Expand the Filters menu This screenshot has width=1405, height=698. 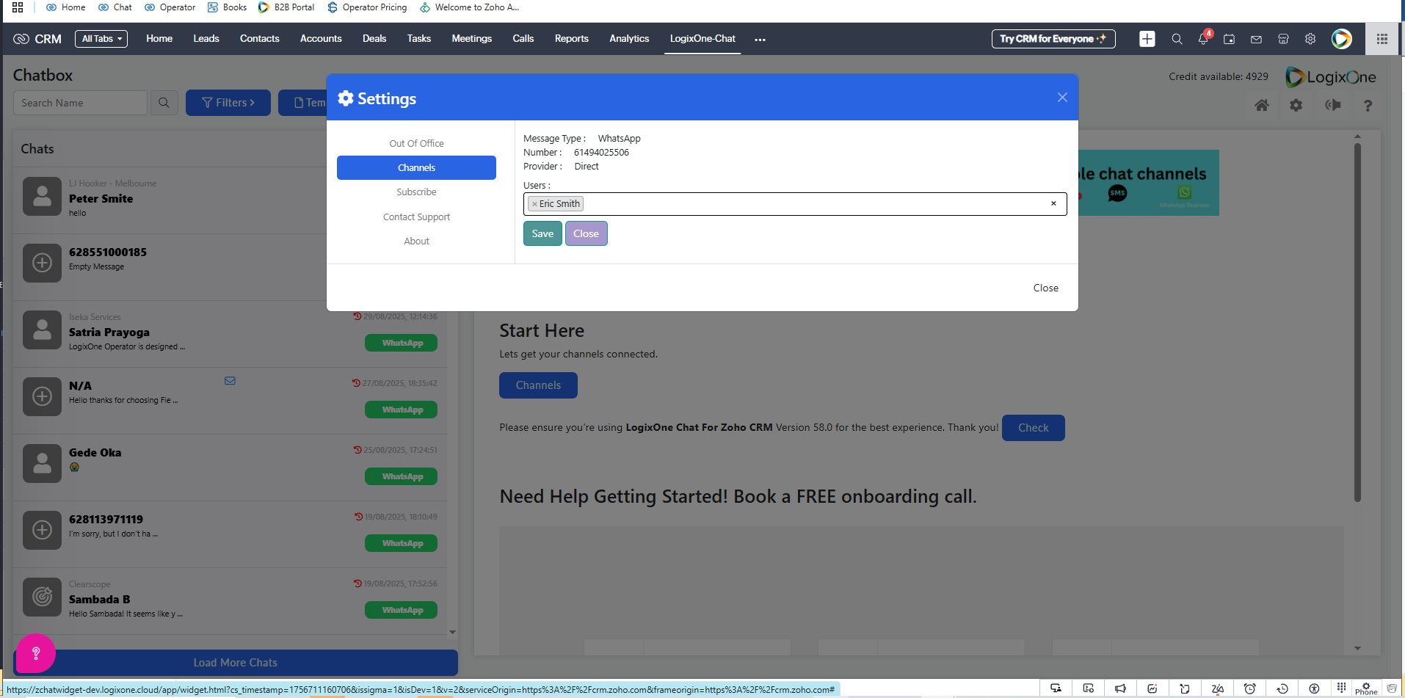228,103
